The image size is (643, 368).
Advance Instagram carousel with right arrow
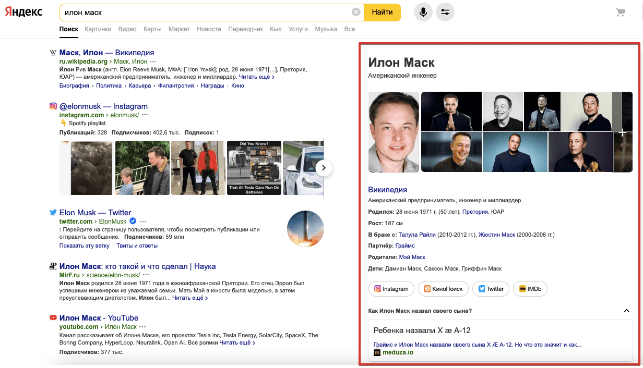pyautogui.click(x=324, y=168)
